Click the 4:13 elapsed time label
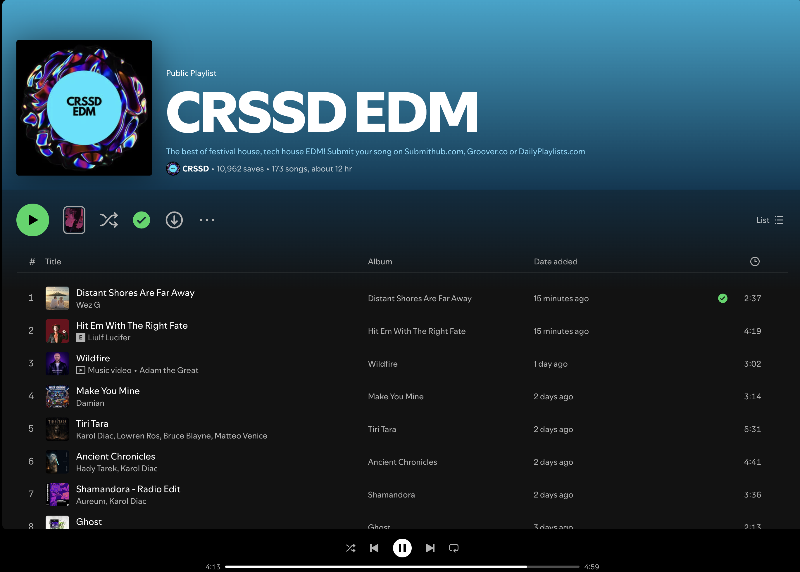 pos(213,567)
